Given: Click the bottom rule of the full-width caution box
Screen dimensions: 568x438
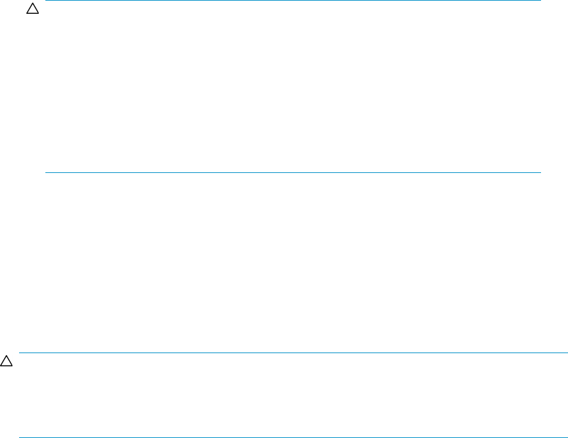Looking at the screenshot, I should coord(293,437).
